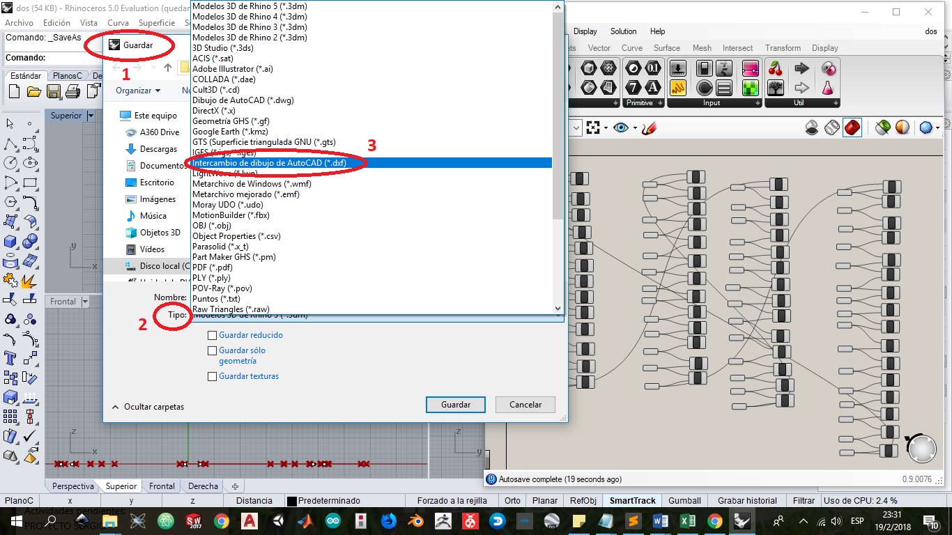Click the Grasshopper Number Slider component icon
Screen dimensions: 952x535
(x=678, y=68)
